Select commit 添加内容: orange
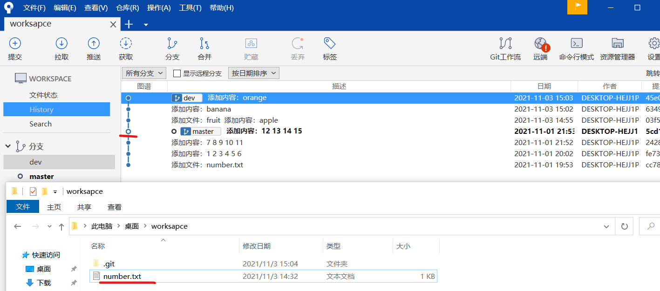Viewport: 660px width, 291px height. point(390,98)
